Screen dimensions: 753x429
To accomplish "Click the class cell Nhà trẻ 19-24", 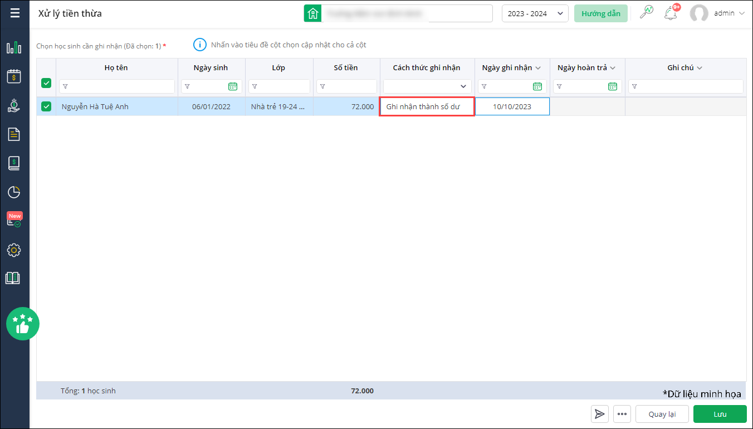I will 278,106.
